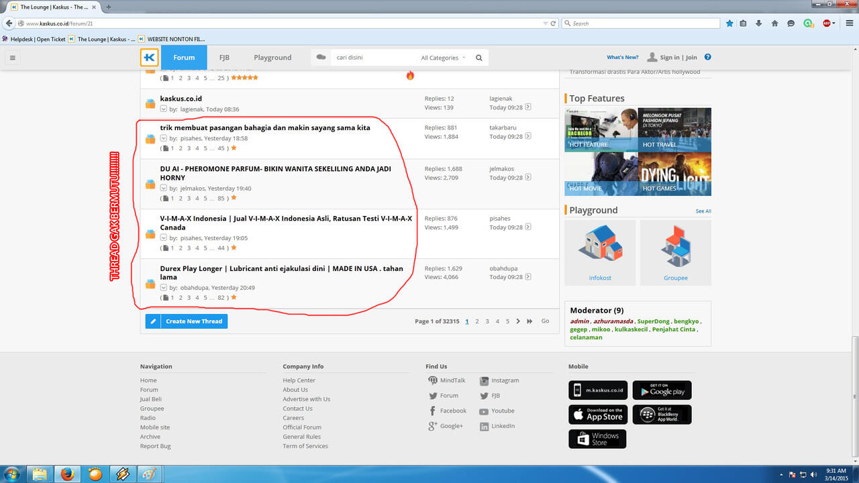This screenshot has width=859, height=483.
Task: Go to page 3 of forum
Action: point(487,321)
